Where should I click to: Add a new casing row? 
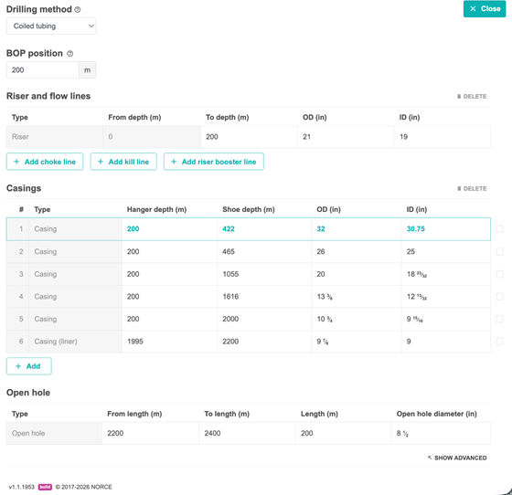click(x=28, y=366)
